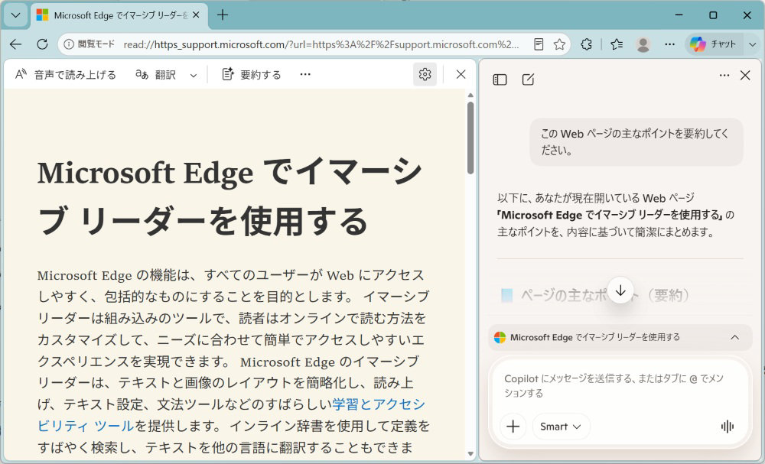The width and height of the screenshot is (765, 464).
Task: Click the scroll-to-bottom arrow button in chat
Action: tap(620, 291)
